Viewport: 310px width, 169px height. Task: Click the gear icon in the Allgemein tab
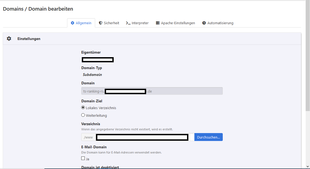click(x=73, y=23)
